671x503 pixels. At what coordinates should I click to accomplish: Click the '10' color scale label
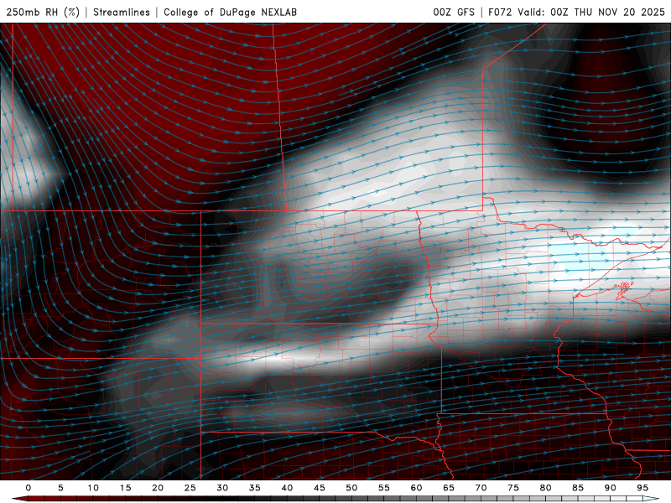(x=93, y=488)
